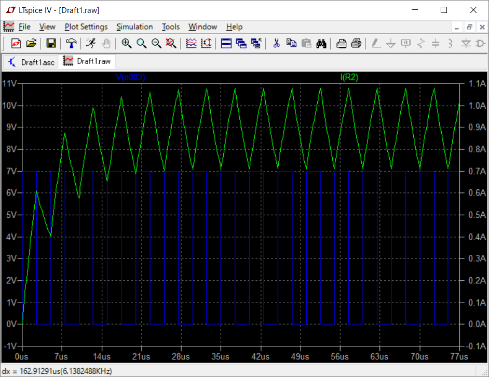Open the Window menu

tap(202, 27)
